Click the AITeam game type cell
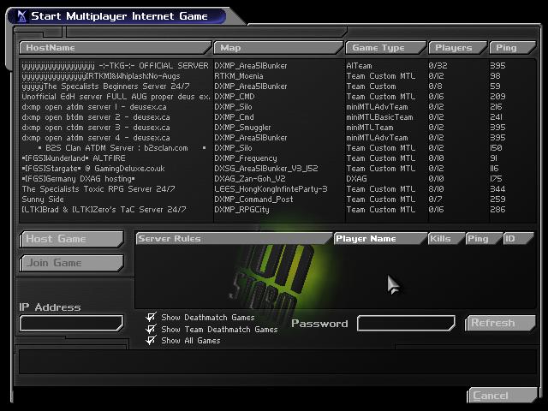Viewport: 548px width, 411px height. pyautogui.click(x=359, y=66)
